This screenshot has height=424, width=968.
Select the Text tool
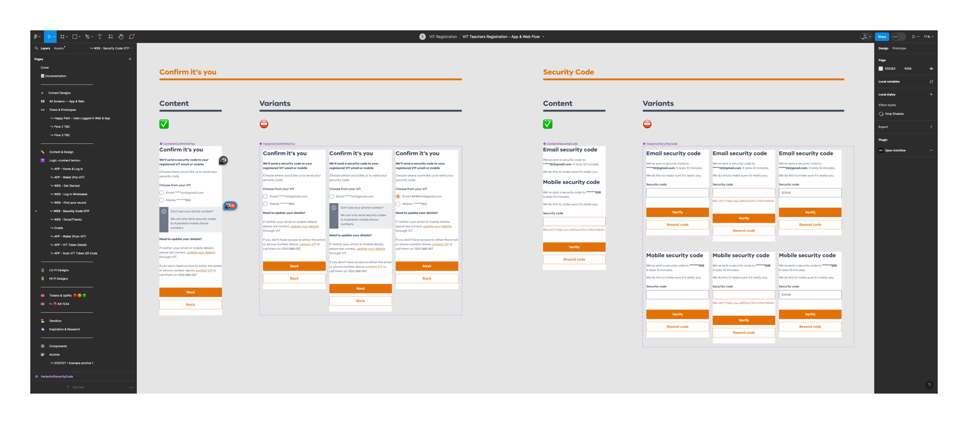[100, 37]
